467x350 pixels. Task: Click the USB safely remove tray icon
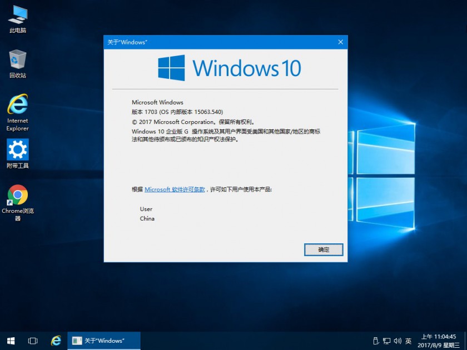click(x=376, y=341)
